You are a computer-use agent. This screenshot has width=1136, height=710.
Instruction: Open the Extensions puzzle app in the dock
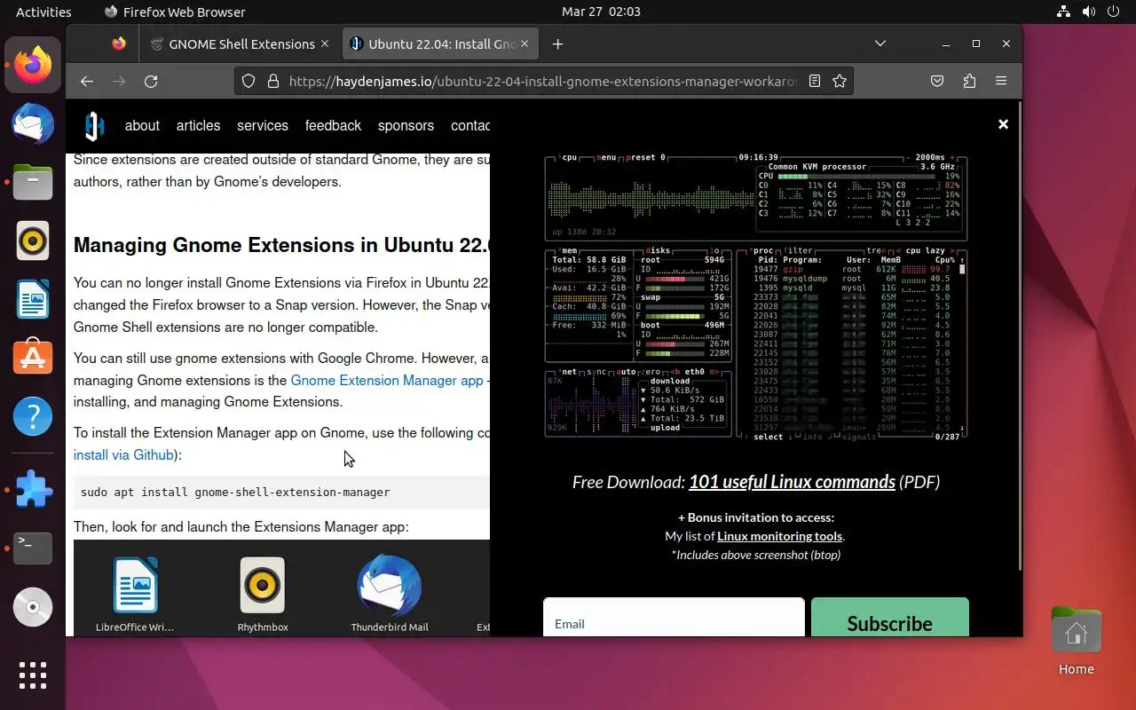tap(33, 490)
